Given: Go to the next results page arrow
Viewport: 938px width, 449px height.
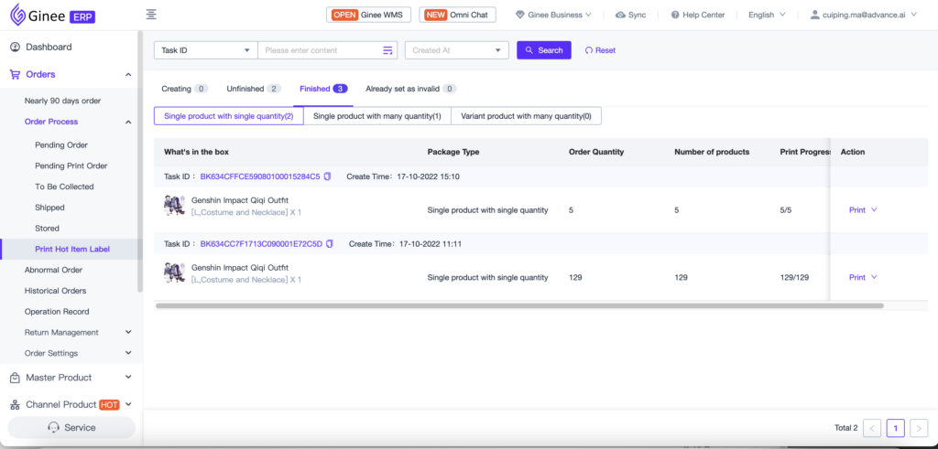Looking at the screenshot, I should tap(919, 427).
